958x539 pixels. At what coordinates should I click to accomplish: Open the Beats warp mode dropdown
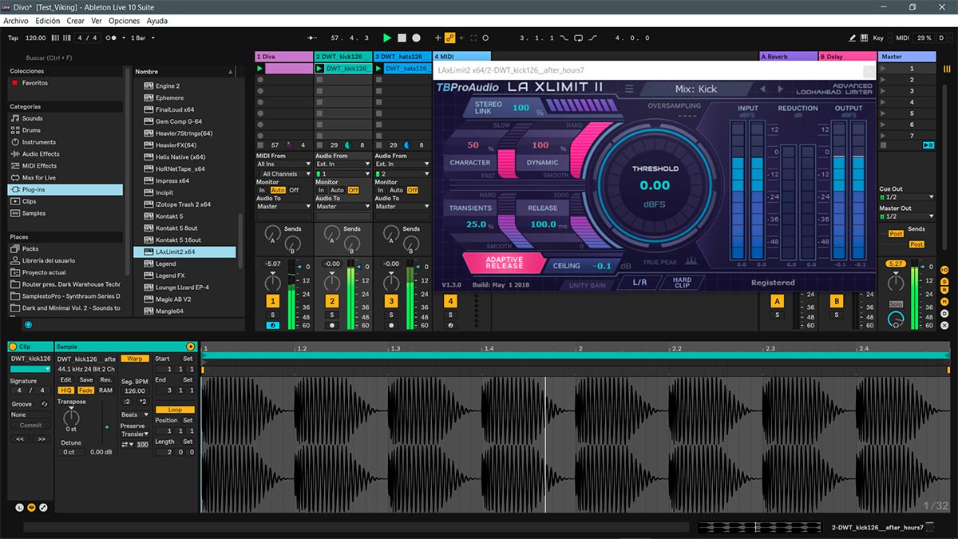pyautogui.click(x=134, y=414)
